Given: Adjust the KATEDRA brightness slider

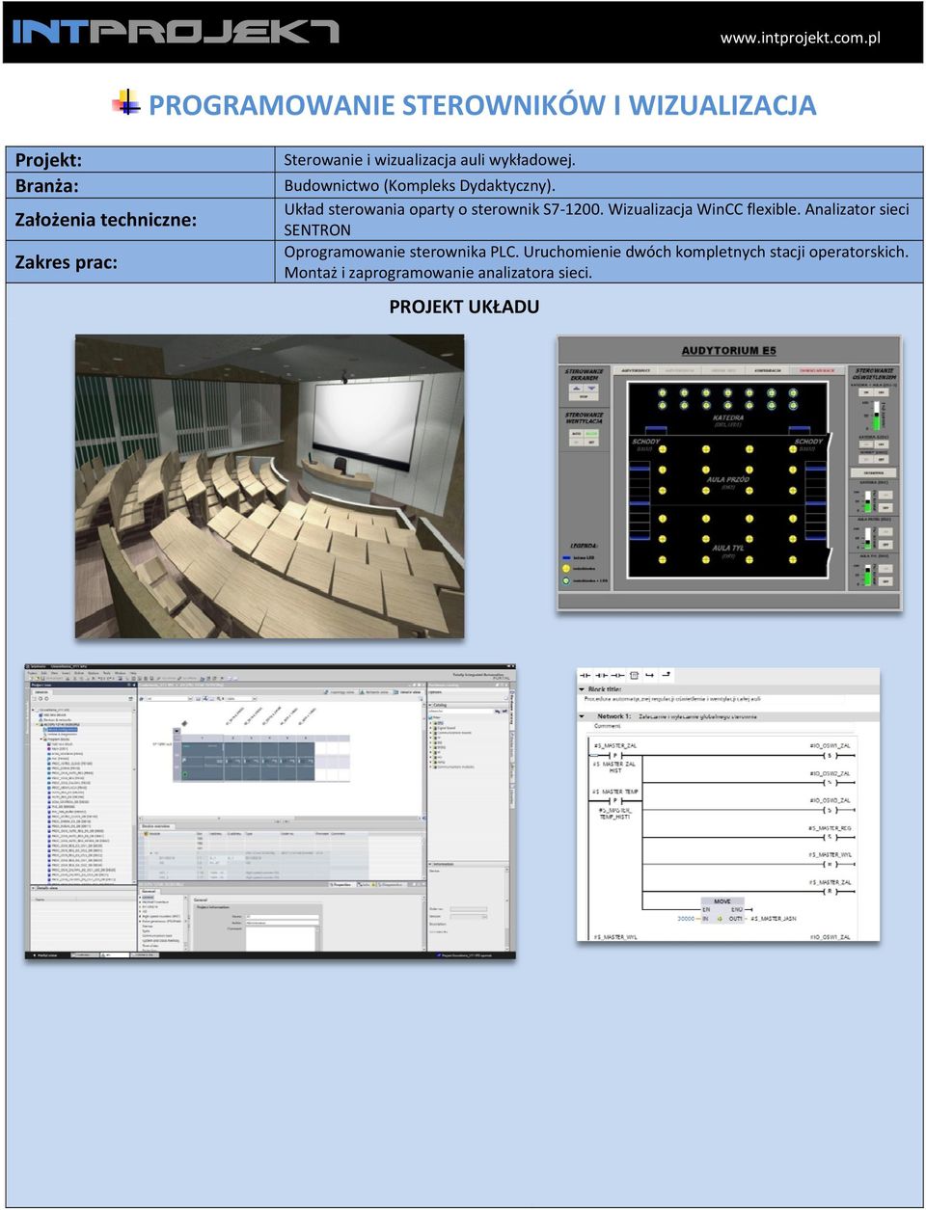Looking at the screenshot, I should (x=868, y=501).
